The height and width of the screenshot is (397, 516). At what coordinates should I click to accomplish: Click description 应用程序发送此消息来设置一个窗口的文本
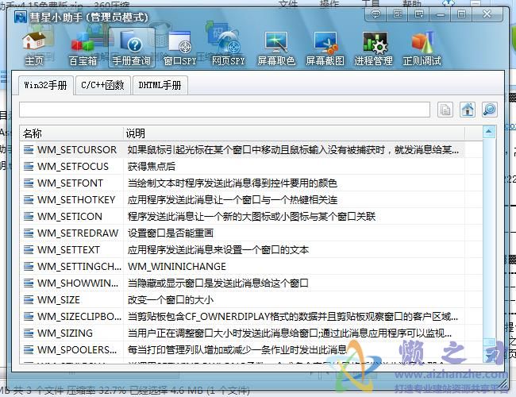pyautogui.click(x=218, y=250)
